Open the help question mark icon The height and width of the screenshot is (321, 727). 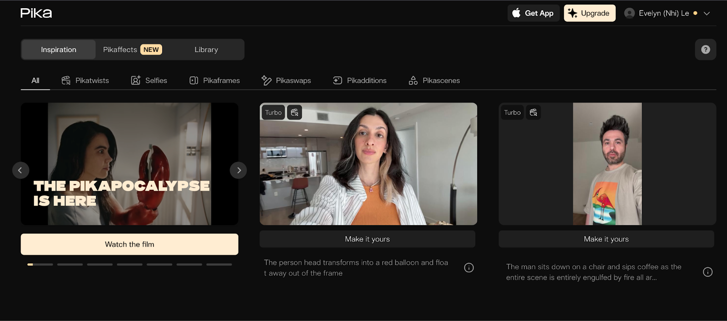click(x=706, y=49)
